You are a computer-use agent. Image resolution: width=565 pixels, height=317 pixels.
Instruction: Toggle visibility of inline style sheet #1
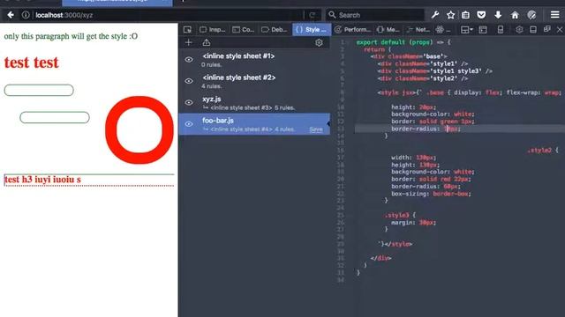click(189, 60)
